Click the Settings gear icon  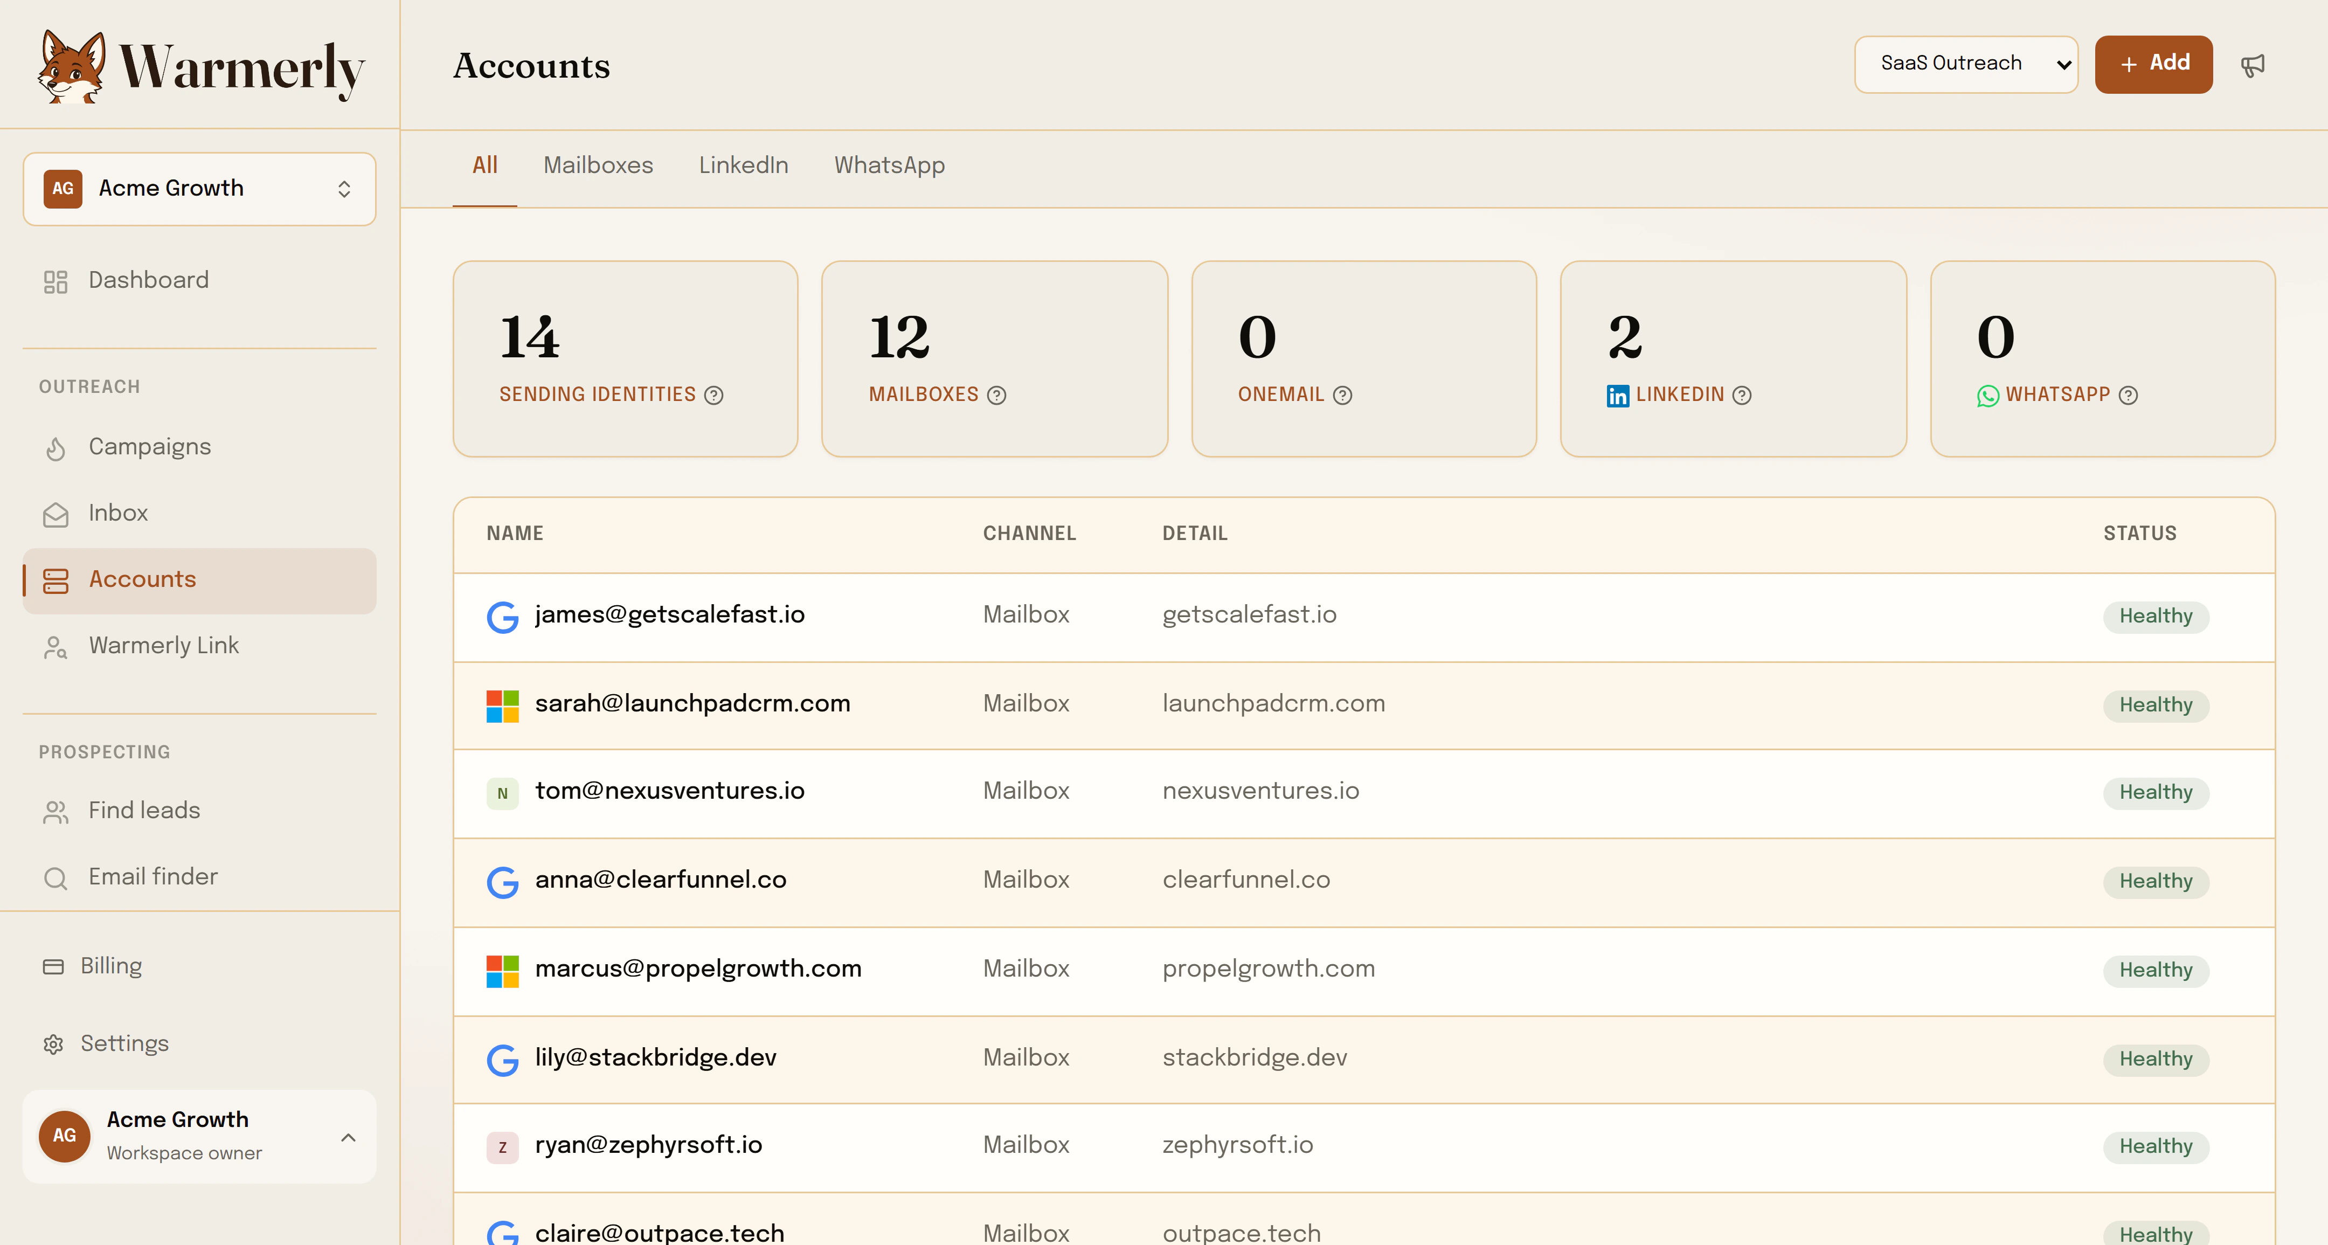tap(53, 1045)
